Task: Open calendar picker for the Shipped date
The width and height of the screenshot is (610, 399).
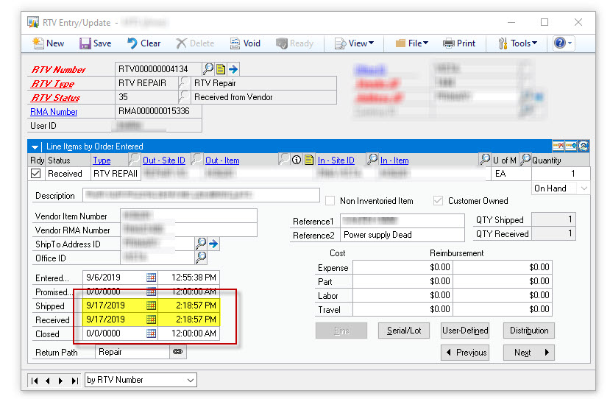Action: click(151, 306)
